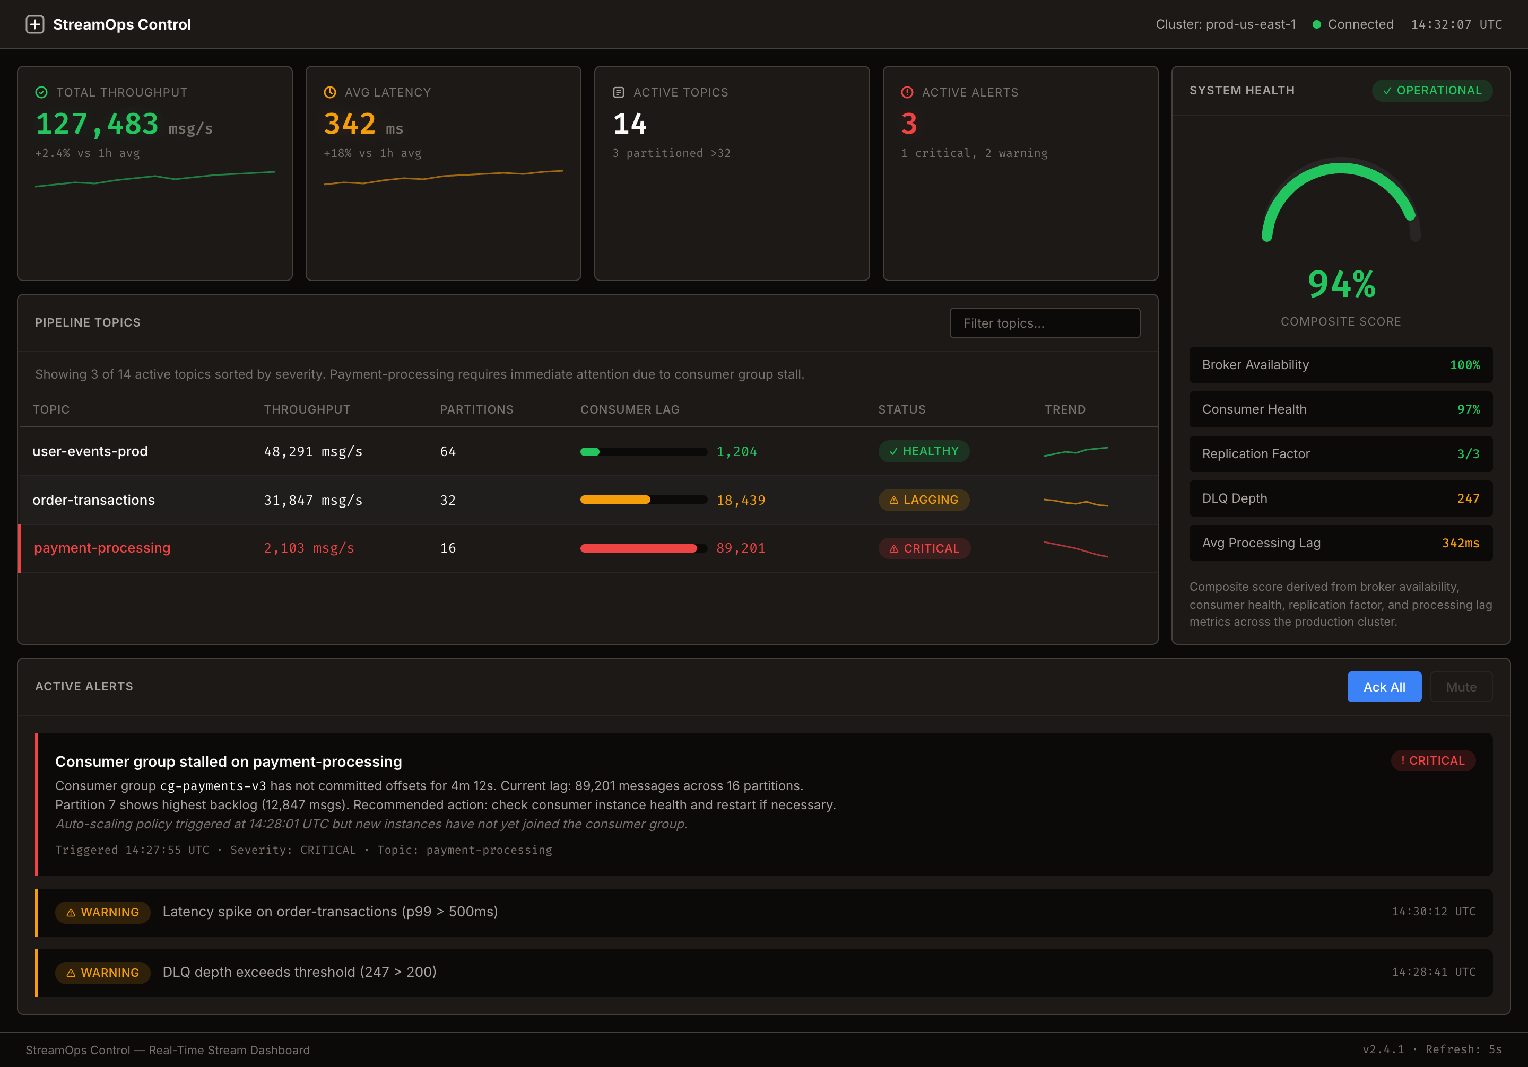Click the alert triangle in the CRITICAL status badge
This screenshot has width=1528, height=1067.
click(x=895, y=548)
